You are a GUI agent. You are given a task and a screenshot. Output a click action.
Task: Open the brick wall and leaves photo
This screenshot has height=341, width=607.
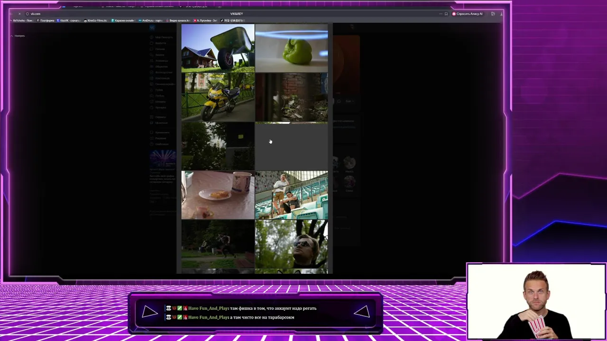pyautogui.click(x=291, y=97)
